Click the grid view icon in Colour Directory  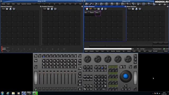98,9
